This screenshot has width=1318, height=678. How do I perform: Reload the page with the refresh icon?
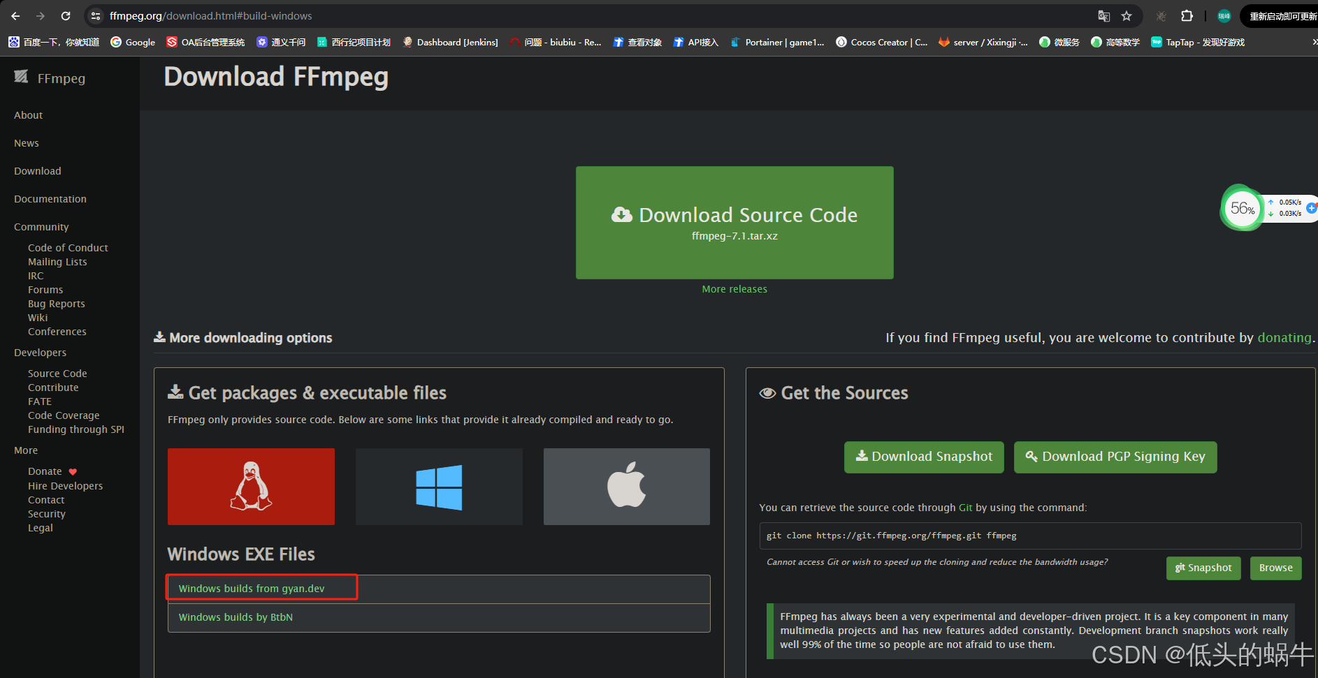pyautogui.click(x=66, y=15)
